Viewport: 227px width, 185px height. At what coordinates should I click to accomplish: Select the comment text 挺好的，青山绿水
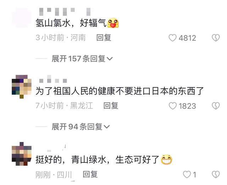coord(72,160)
